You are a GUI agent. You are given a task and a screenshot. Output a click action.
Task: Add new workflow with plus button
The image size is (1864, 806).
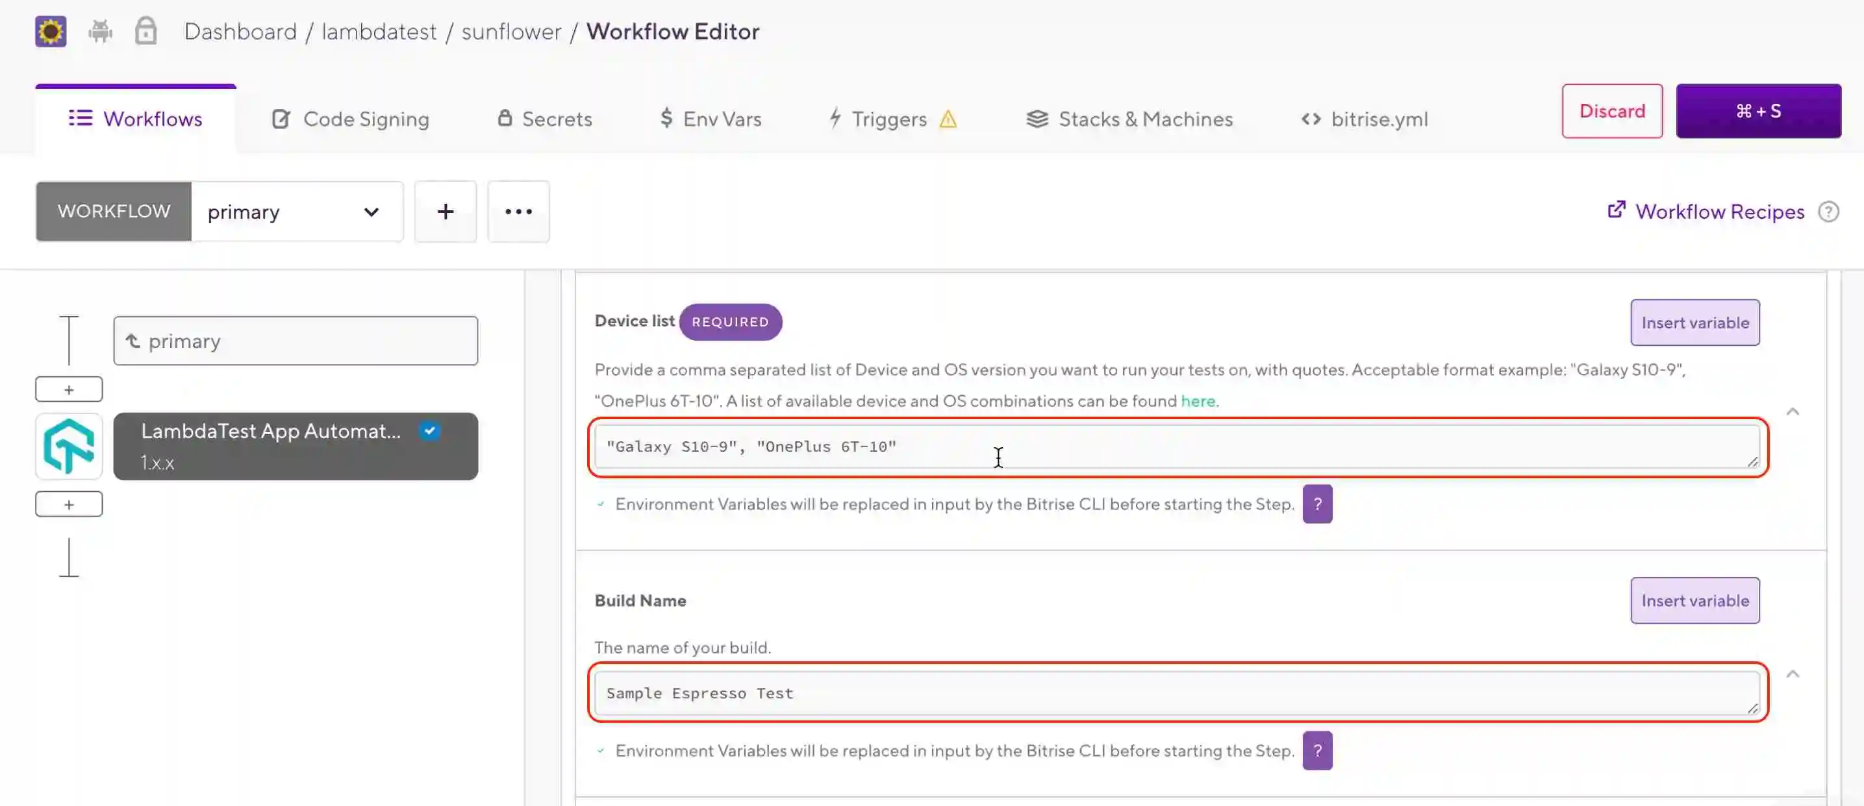coord(445,212)
